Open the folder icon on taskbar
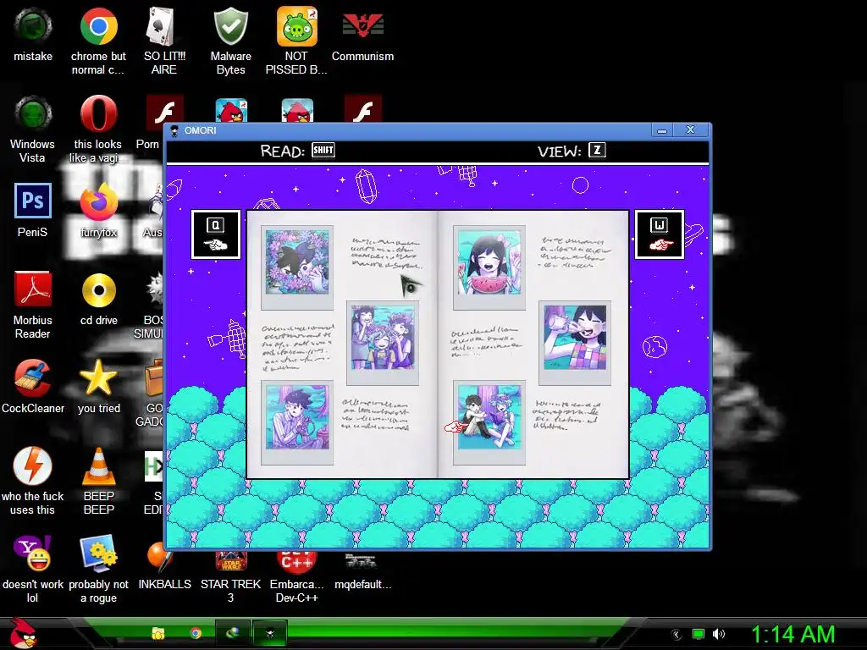This screenshot has height=650, width=867. click(x=158, y=633)
